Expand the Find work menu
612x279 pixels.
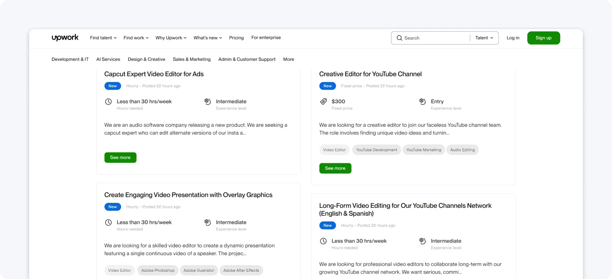(x=136, y=38)
